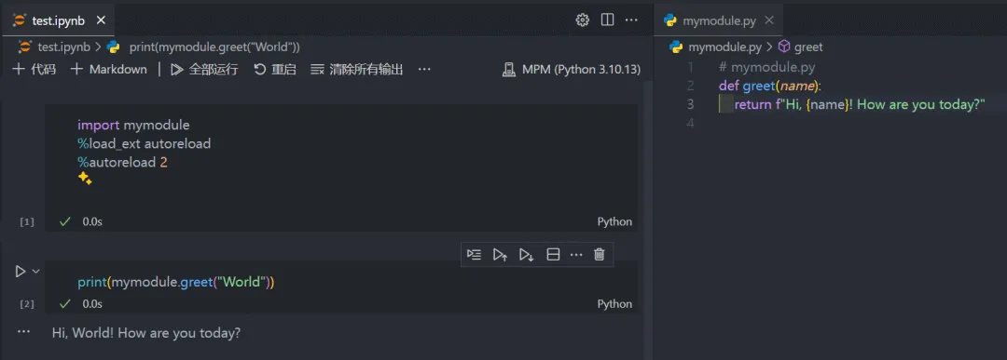Viewport: 1007px width, 360px height.
Task: Delete the print cell with the trash icon
Action: coord(600,255)
